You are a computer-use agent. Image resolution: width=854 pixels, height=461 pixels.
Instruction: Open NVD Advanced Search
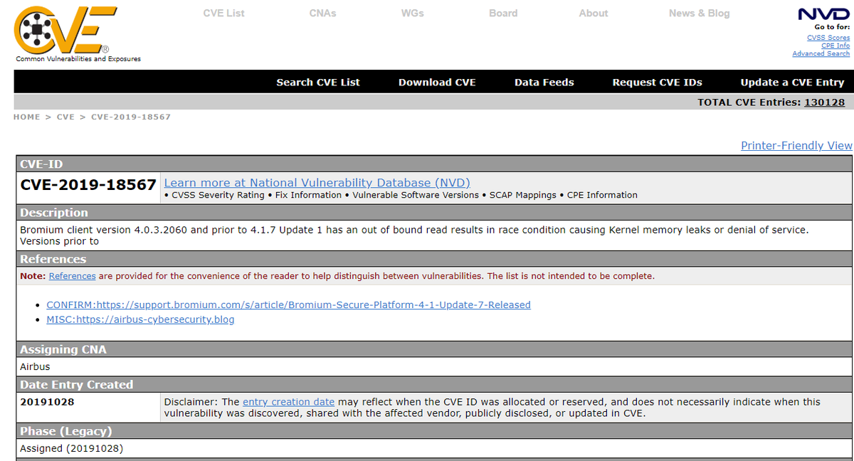pyautogui.click(x=821, y=53)
